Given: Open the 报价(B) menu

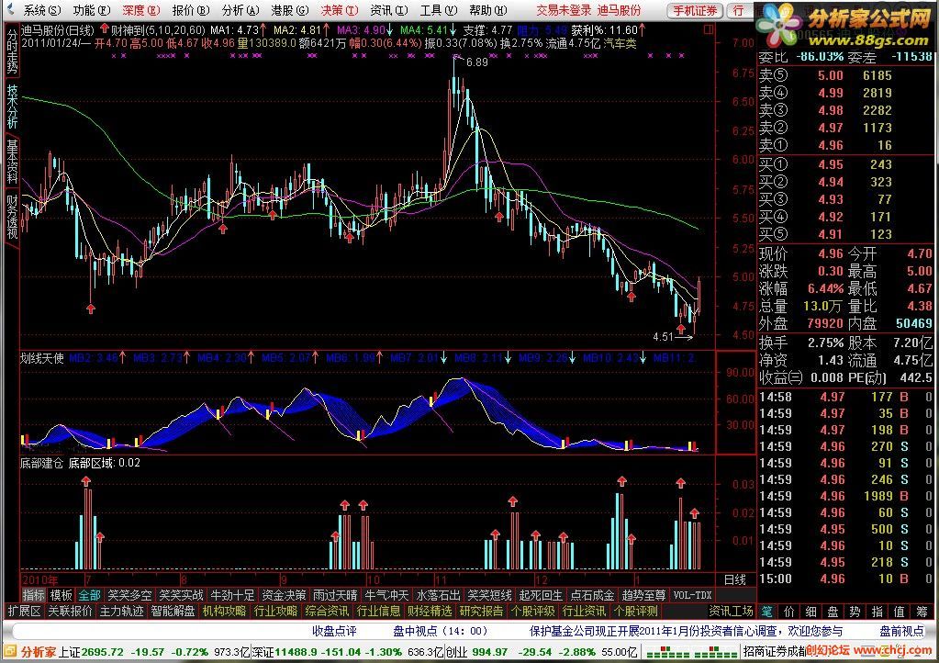Looking at the screenshot, I should [x=191, y=10].
